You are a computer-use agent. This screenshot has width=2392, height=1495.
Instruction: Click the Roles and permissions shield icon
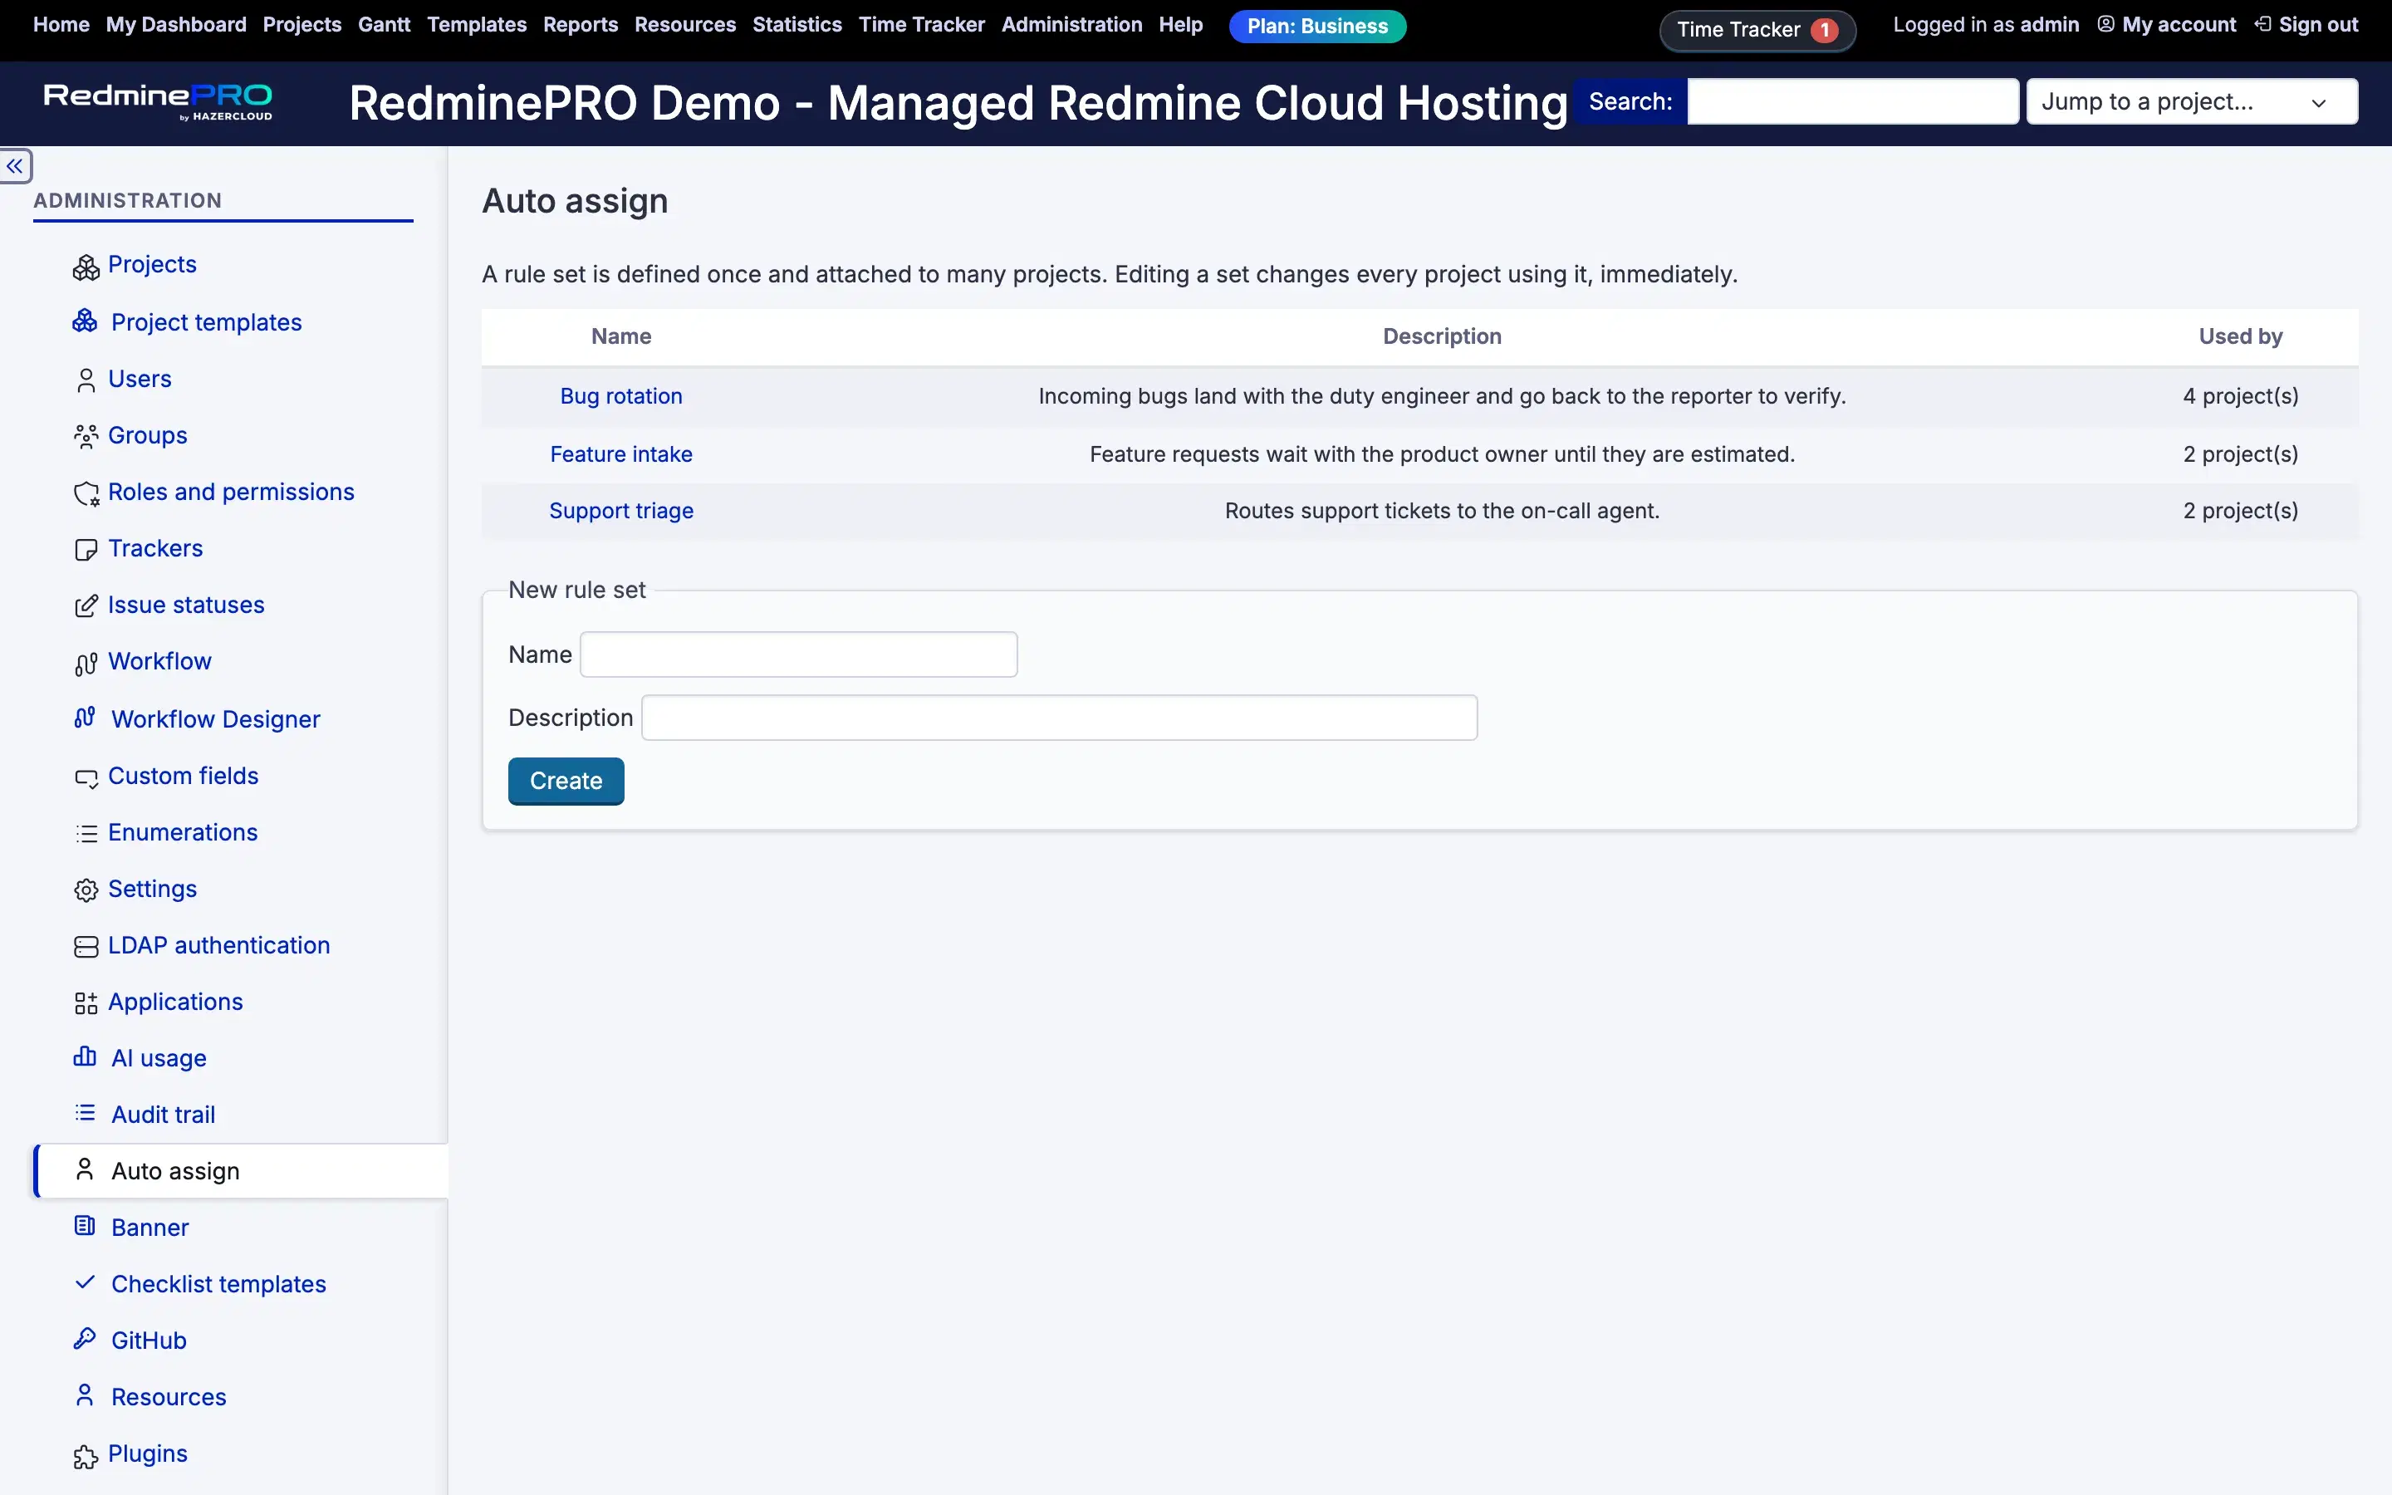click(86, 493)
